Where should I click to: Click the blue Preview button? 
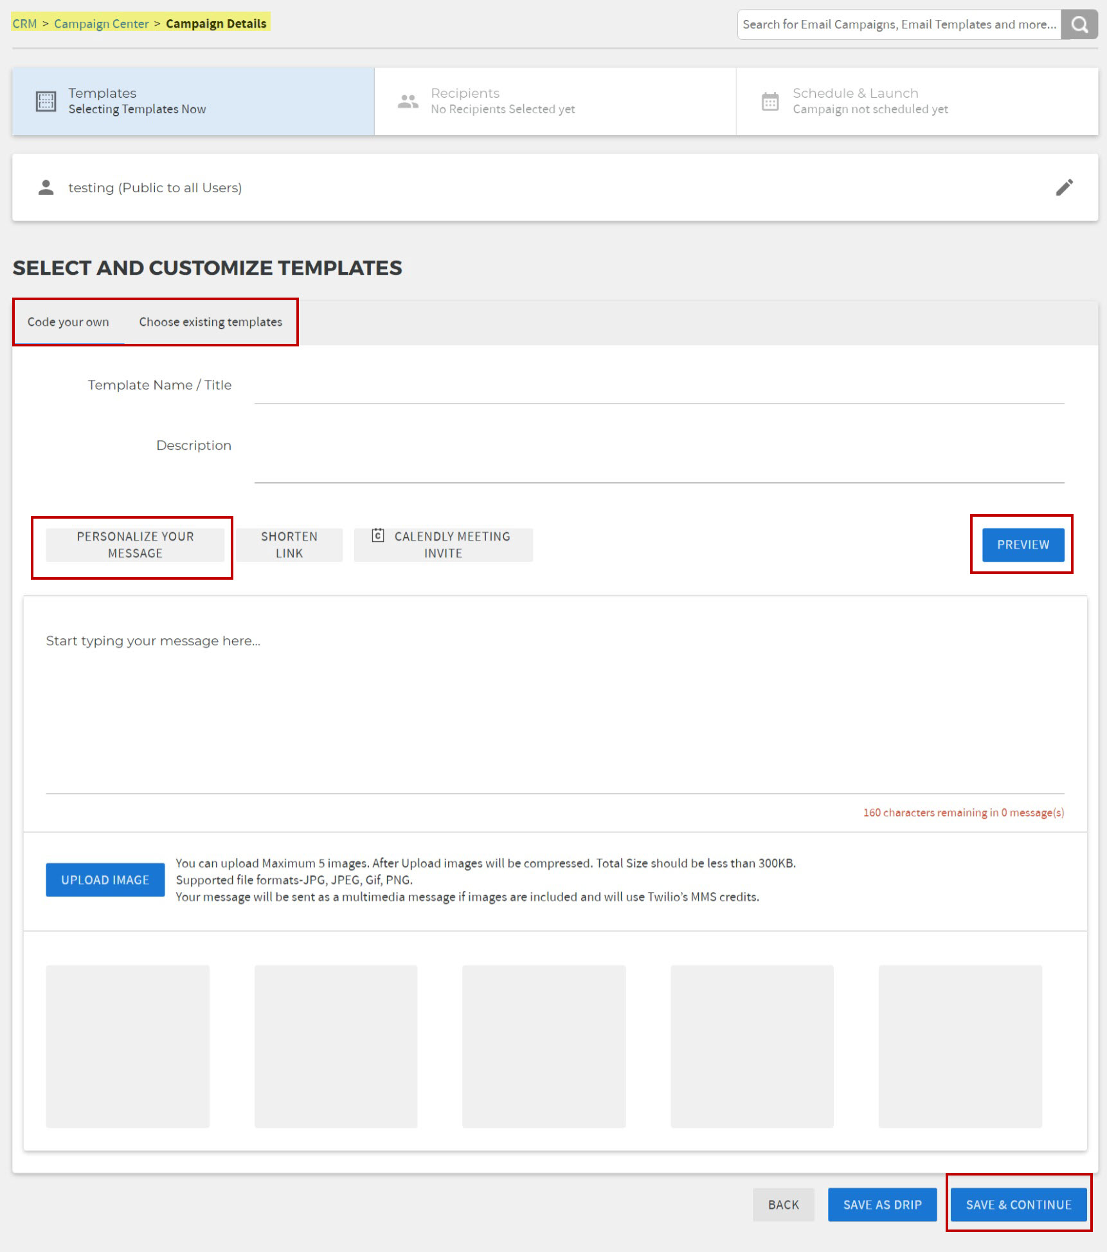(x=1023, y=545)
